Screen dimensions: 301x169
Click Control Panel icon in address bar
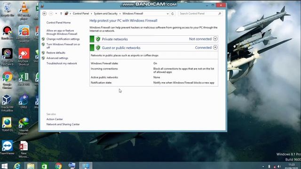click(x=66, y=14)
